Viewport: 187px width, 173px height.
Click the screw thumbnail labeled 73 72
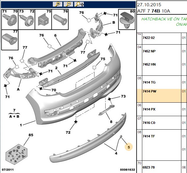(x=27, y=19)
